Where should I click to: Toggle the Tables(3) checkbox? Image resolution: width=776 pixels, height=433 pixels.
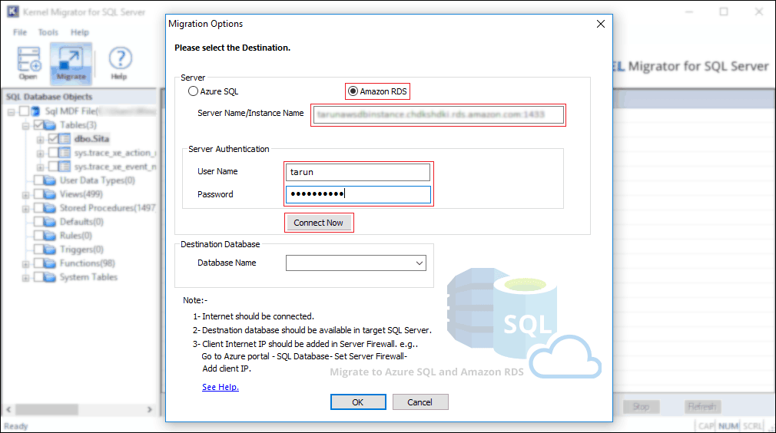[x=38, y=125]
